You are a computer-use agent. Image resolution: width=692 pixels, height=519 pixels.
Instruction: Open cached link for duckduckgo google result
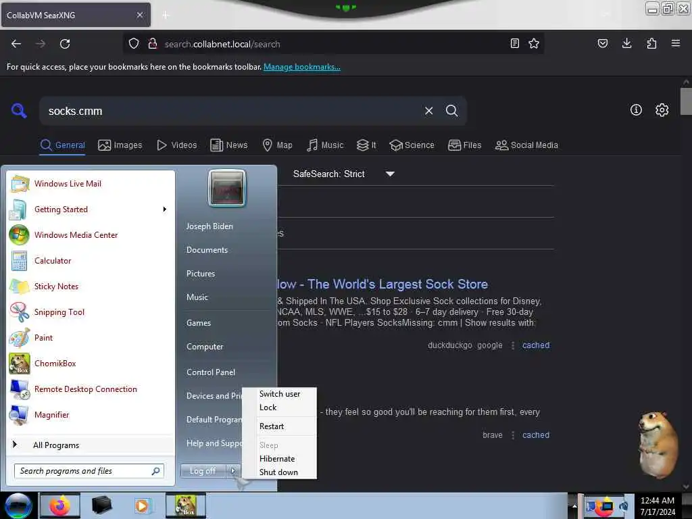[x=536, y=345]
